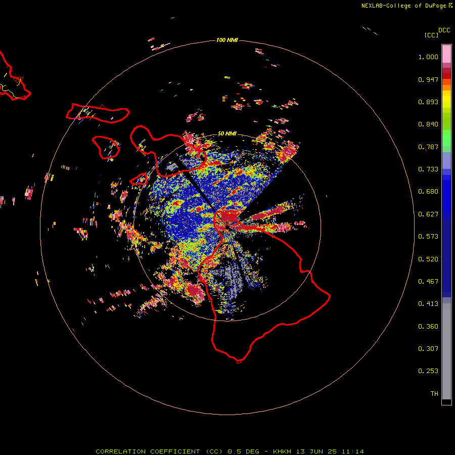Click the 13 JUN 25 date stamp

[316, 451]
